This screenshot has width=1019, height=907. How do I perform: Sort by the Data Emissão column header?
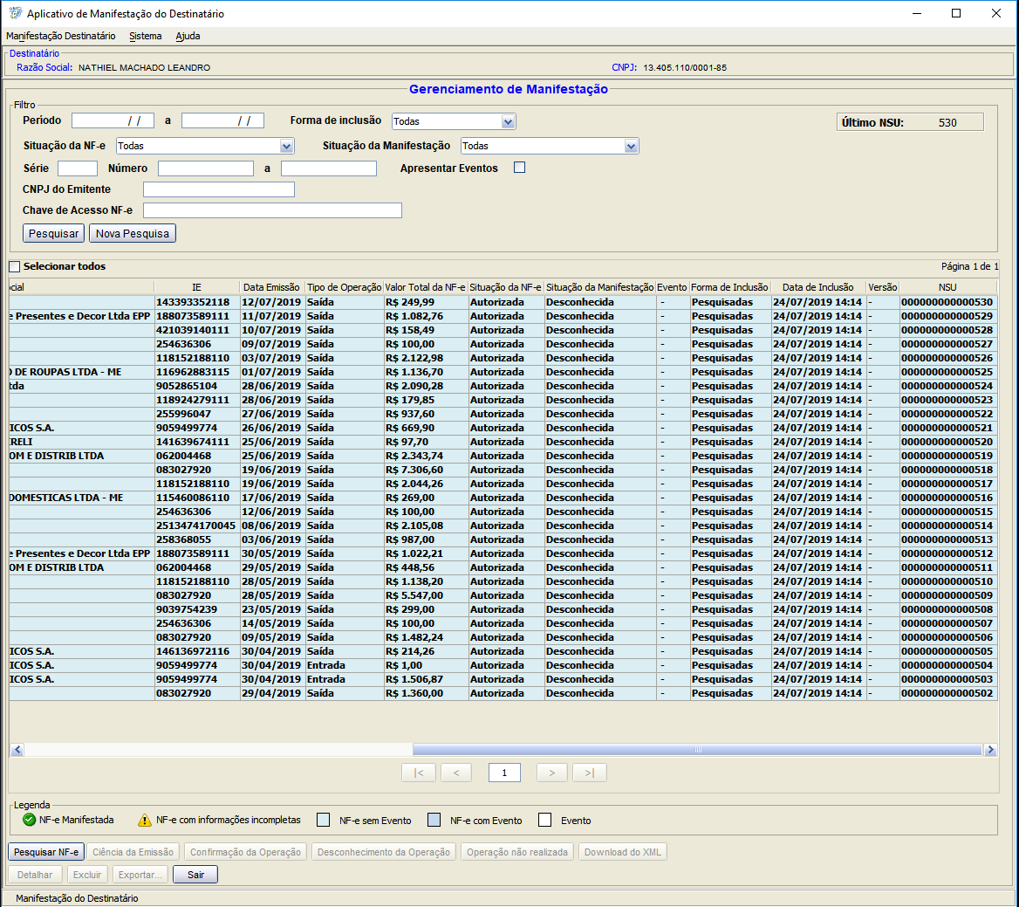pyautogui.click(x=271, y=287)
